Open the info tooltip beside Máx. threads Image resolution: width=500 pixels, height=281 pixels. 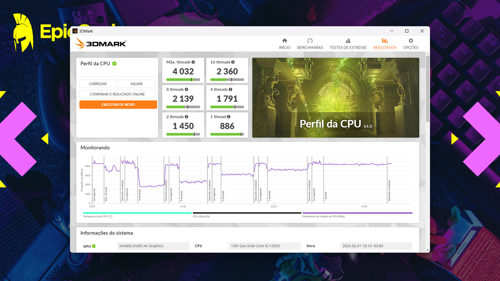tap(194, 62)
